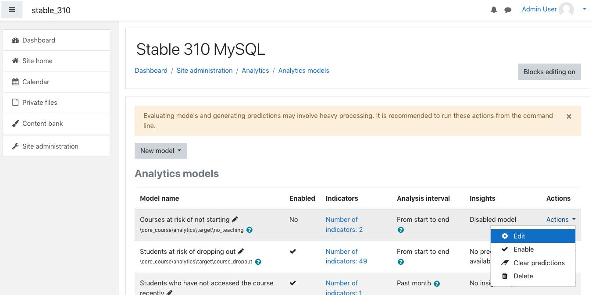This screenshot has width=592, height=295.
Task: Click enabled checkmark for Students at risk of dropping out
Action: [x=293, y=251]
